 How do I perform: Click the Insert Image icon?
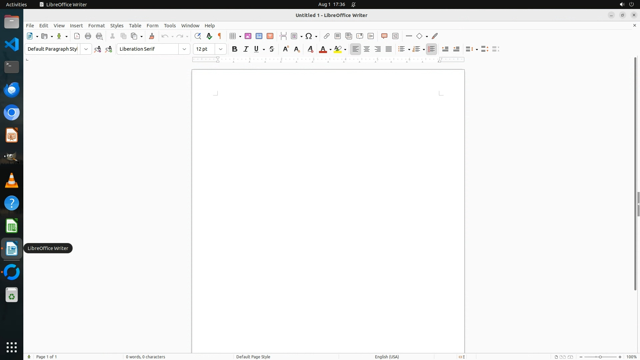248,36
